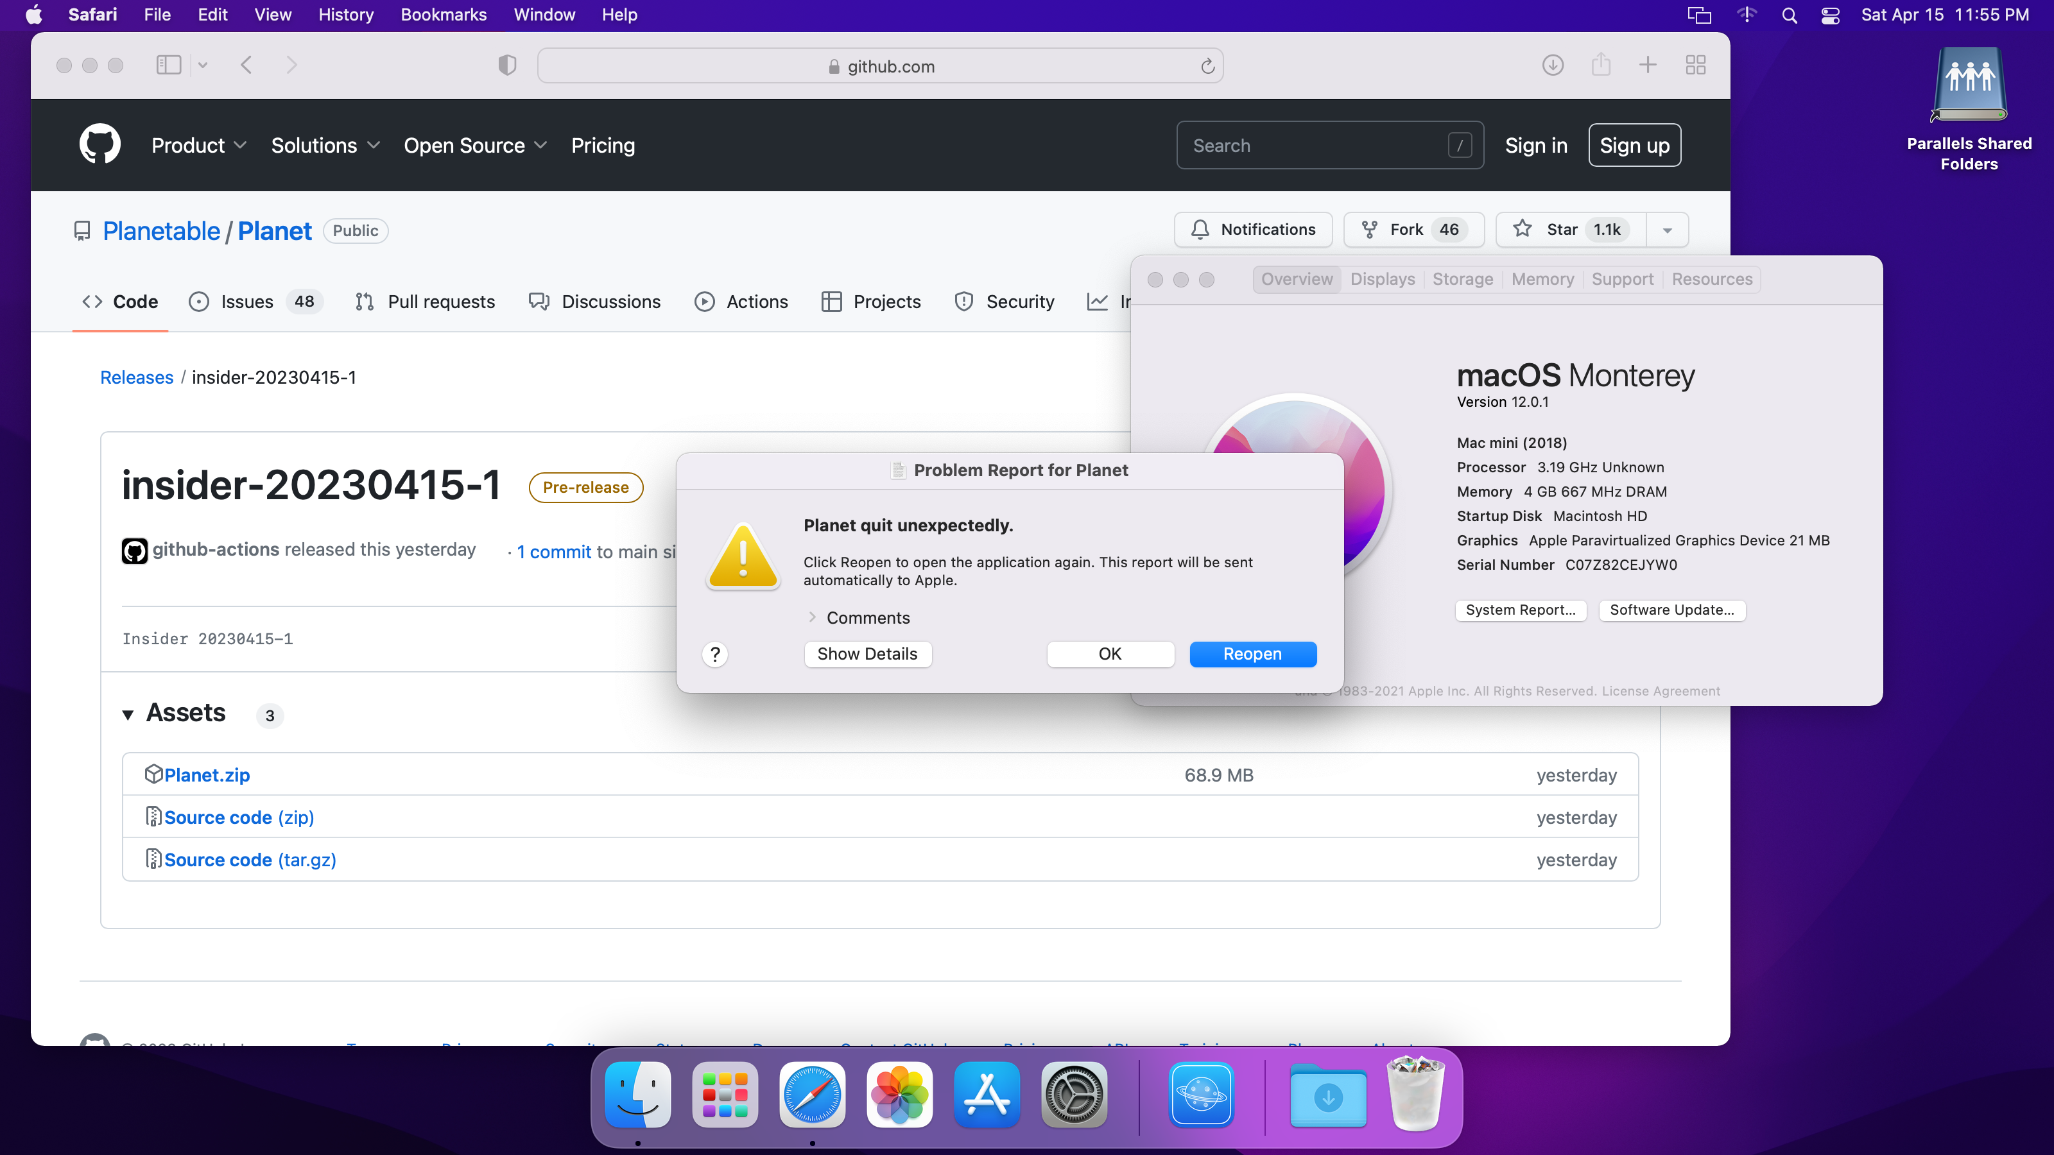Open the Apple menu
2054x1155 pixels.
34,15
